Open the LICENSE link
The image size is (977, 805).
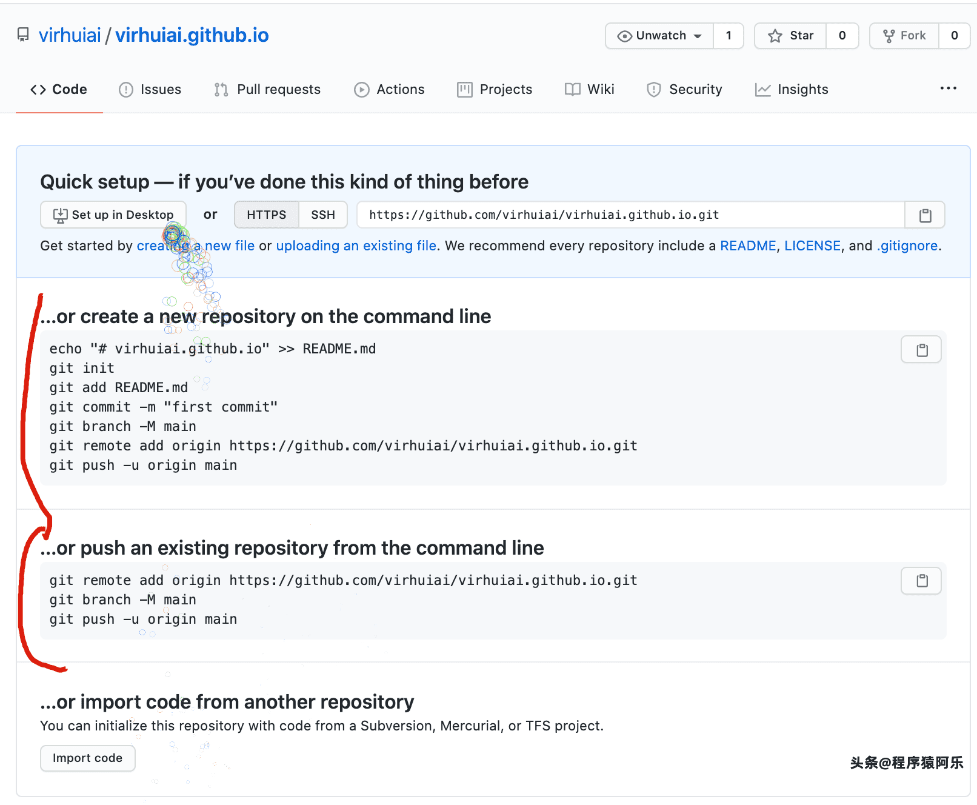813,246
